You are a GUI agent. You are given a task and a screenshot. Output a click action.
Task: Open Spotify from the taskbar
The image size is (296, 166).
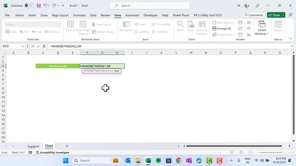coord(158,160)
